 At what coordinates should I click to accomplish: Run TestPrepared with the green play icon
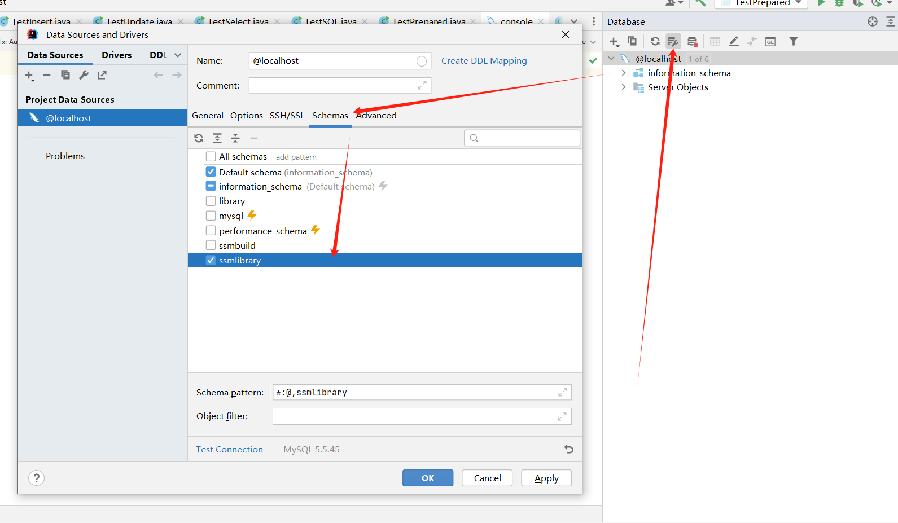click(x=821, y=3)
